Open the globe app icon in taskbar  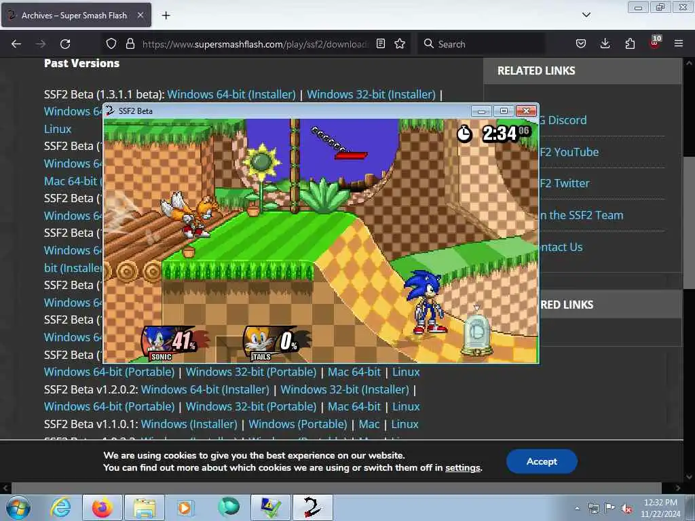[228, 507]
